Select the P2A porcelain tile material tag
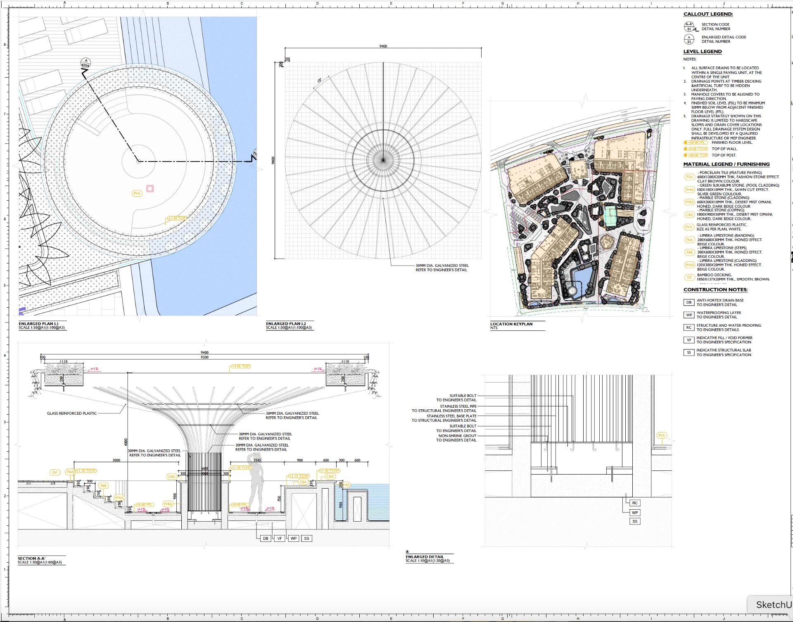 (689, 176)
